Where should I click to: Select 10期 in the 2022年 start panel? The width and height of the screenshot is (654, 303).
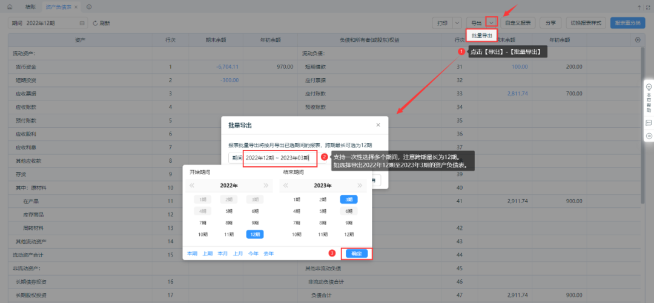tap(203, 235)
